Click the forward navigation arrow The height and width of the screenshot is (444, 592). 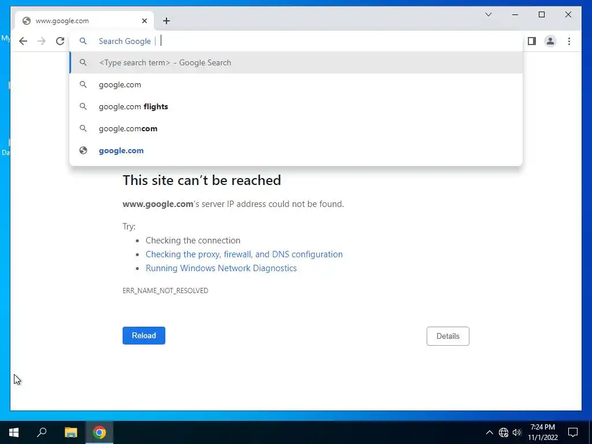click(42, 41)
